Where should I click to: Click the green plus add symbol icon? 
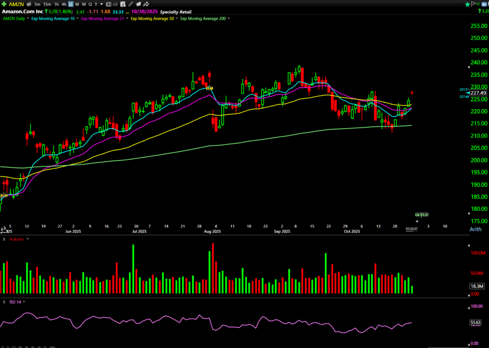pos(4,4)
